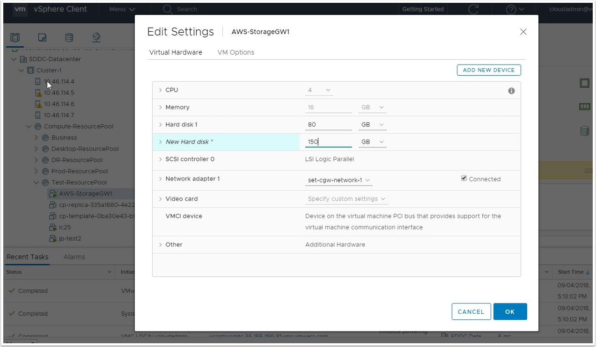Click the ADD NEW DEVICE button
Image resolution: width=596 pixels, height=347 pixels.
[x=489, y=70]
